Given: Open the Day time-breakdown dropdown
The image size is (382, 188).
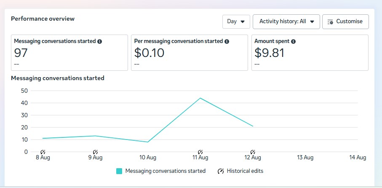Looking at the screenshot, I should 236,21.
